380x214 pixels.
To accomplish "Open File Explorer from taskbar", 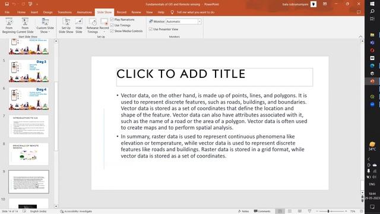I will pos(372,35).
